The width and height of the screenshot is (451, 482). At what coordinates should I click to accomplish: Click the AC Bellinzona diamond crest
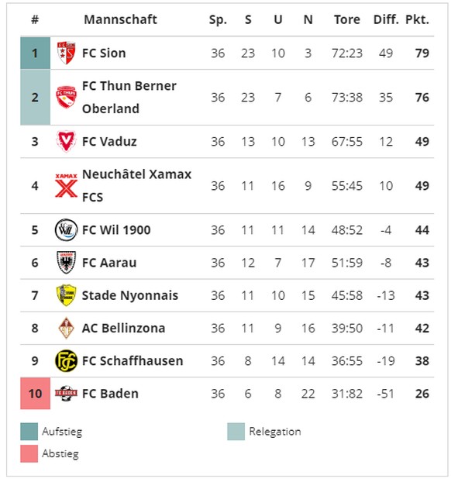tap(66, 328)
